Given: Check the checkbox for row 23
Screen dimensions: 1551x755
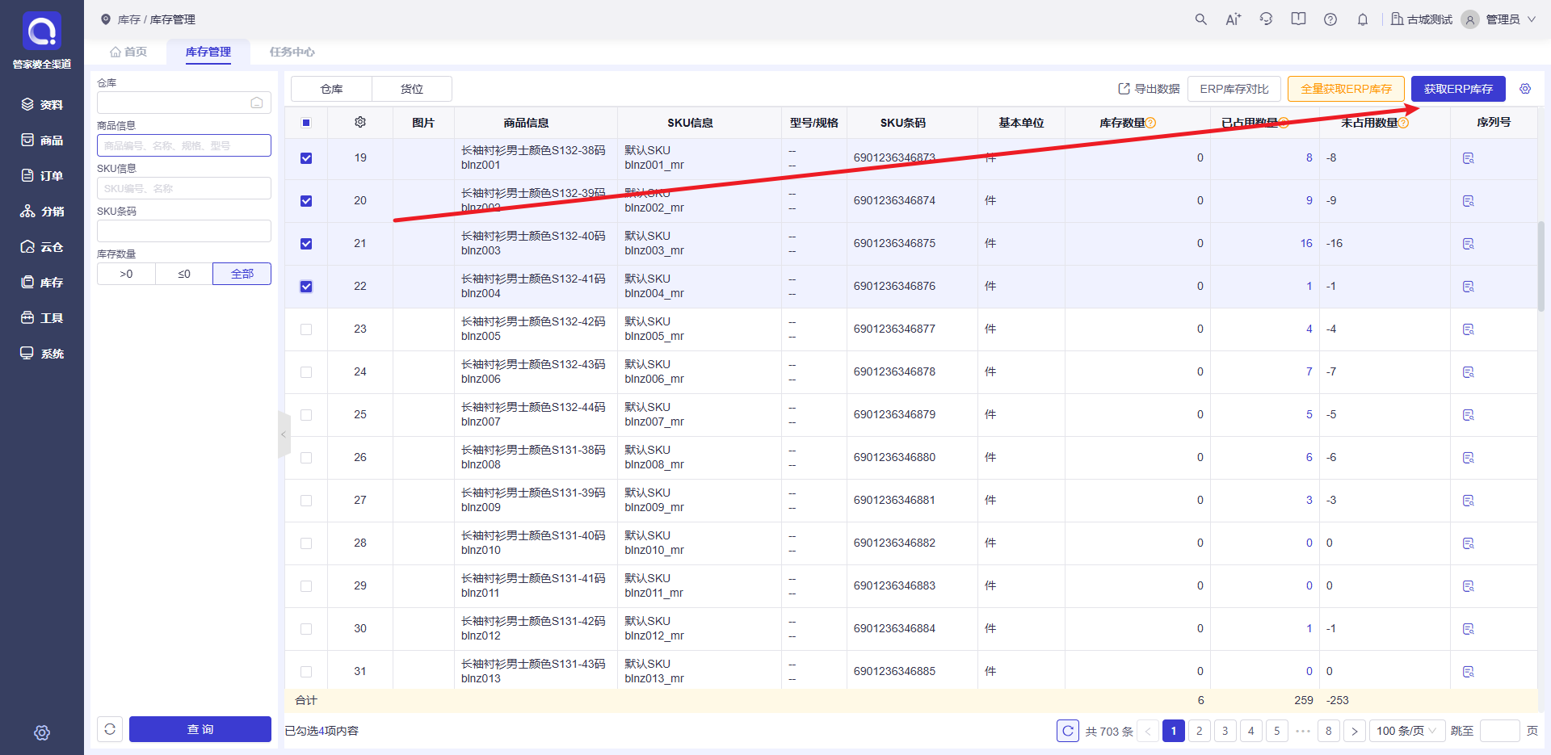Looking at the screenshot, I should click(306, 329).
